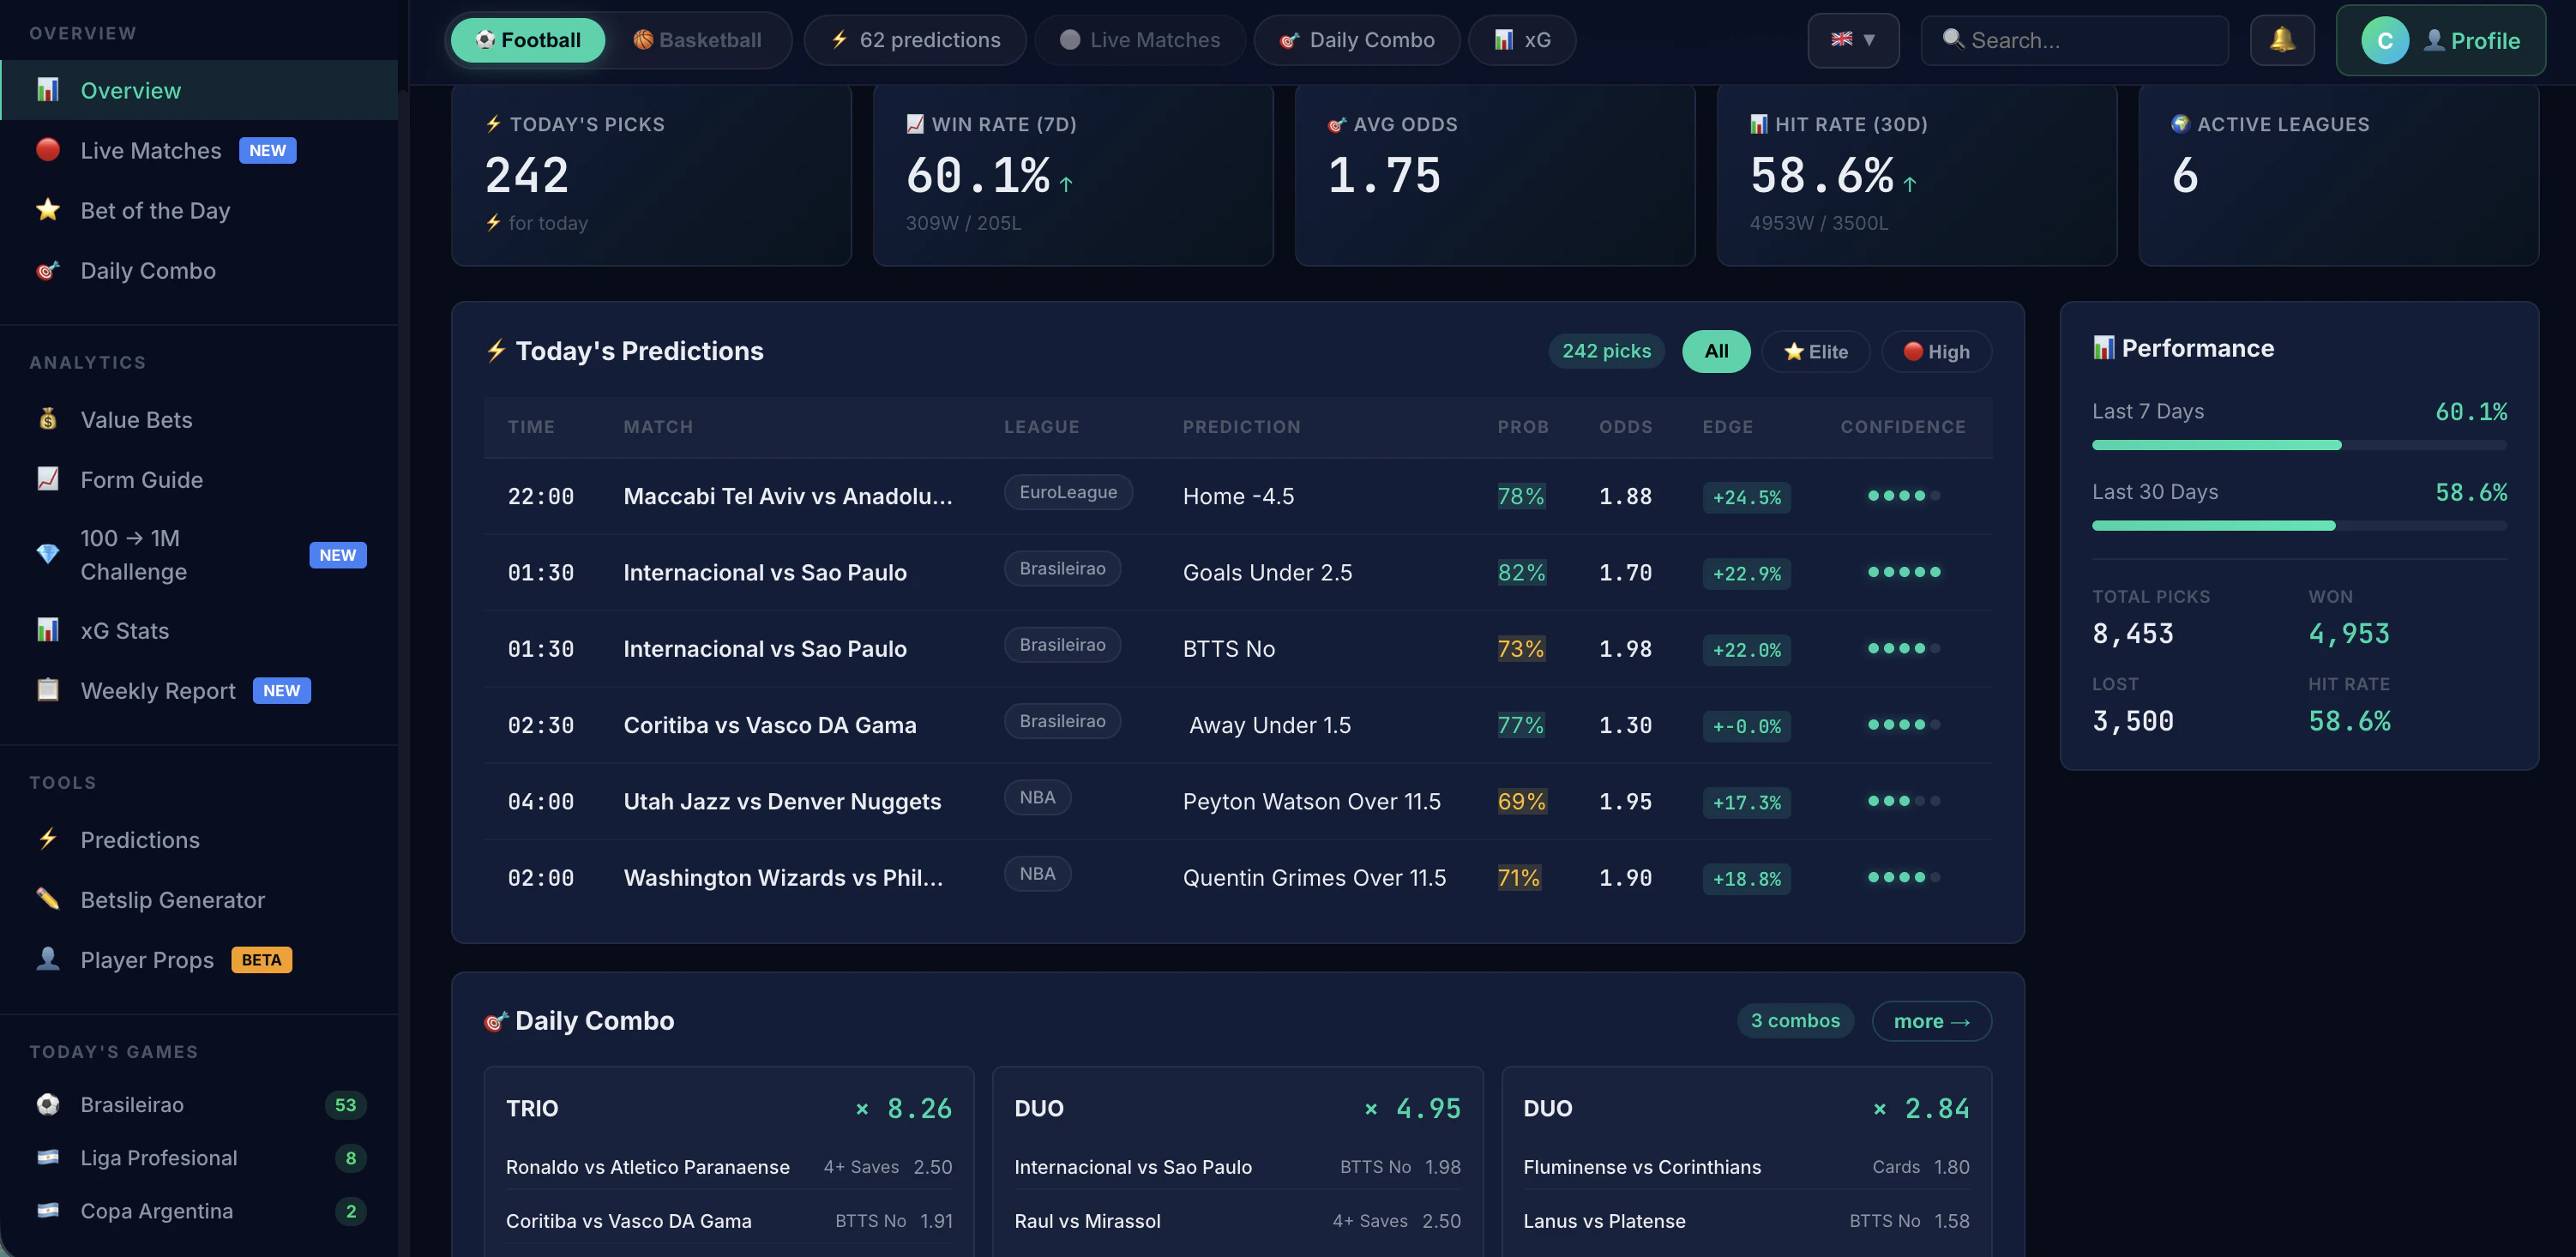Click the notification bell icon
The image size is (2576, 1257).
[x=2281, y=40]
